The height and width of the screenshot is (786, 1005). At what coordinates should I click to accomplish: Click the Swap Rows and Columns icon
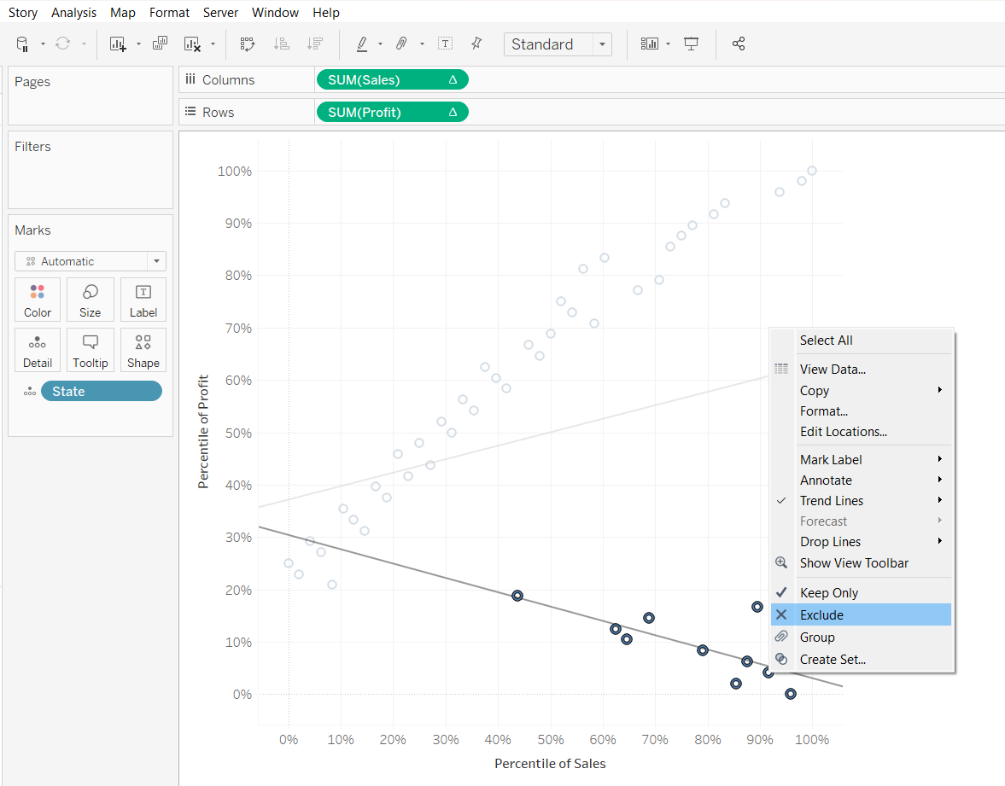(x=248, y=44)
